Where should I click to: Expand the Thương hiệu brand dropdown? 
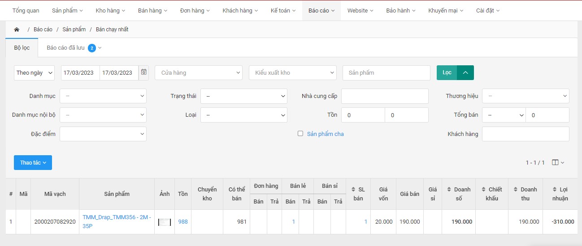coord(526,96)
